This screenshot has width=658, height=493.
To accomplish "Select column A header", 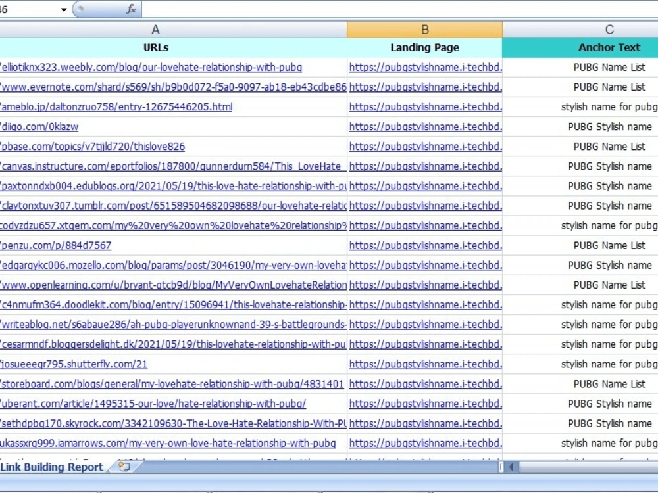I will click(x=155, y=30).
